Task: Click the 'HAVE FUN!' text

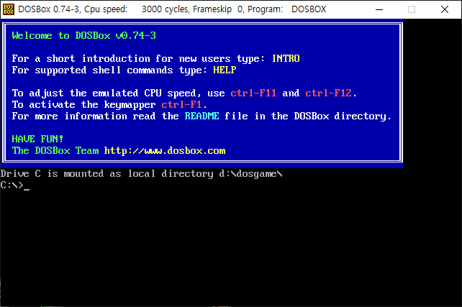Action: (x=37, y=139)
